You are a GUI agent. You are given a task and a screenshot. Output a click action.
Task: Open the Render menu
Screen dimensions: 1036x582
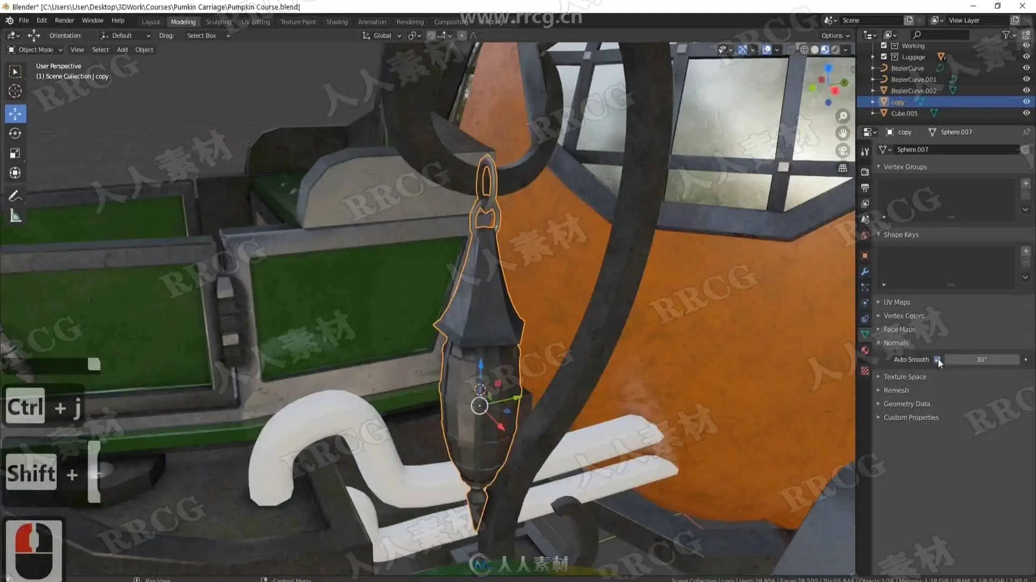tap(64, 20)
